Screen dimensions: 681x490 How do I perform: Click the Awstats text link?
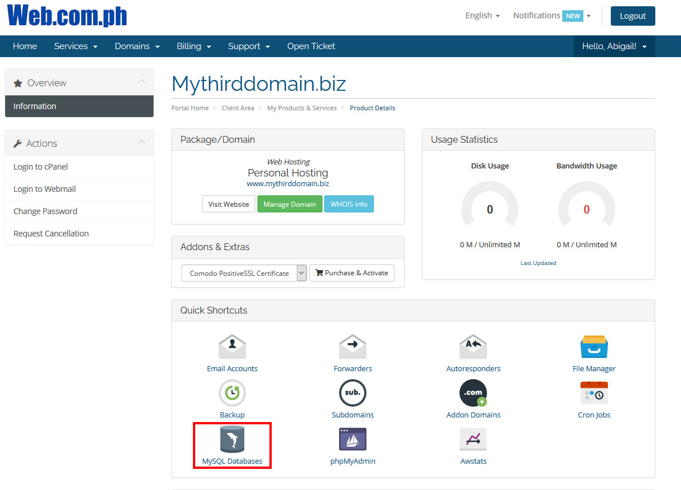click(473, 461)
